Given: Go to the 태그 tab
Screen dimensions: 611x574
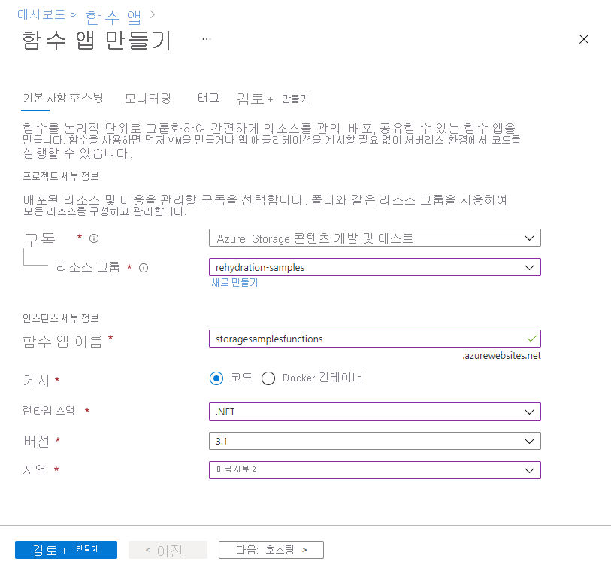Looking at the screenshot, I should tap(207, 98).
